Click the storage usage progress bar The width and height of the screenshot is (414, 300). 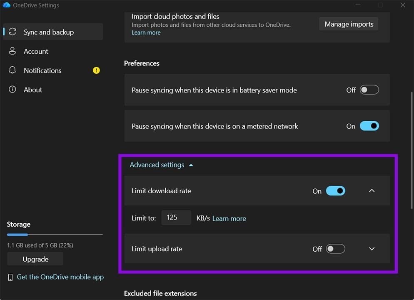pos(55,235)
